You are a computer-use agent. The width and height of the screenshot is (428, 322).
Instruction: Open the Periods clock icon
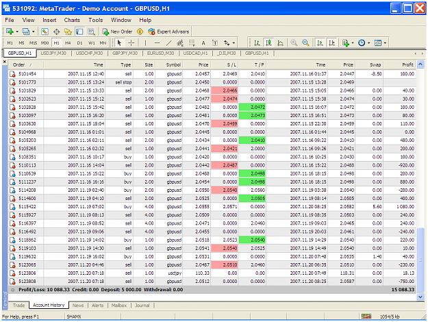[362, 43]
